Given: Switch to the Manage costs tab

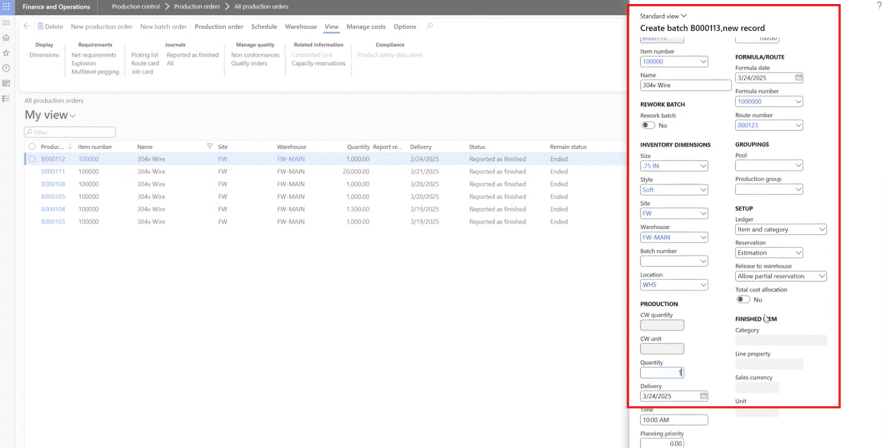Looking at the screenshot, I should [366, 27].
